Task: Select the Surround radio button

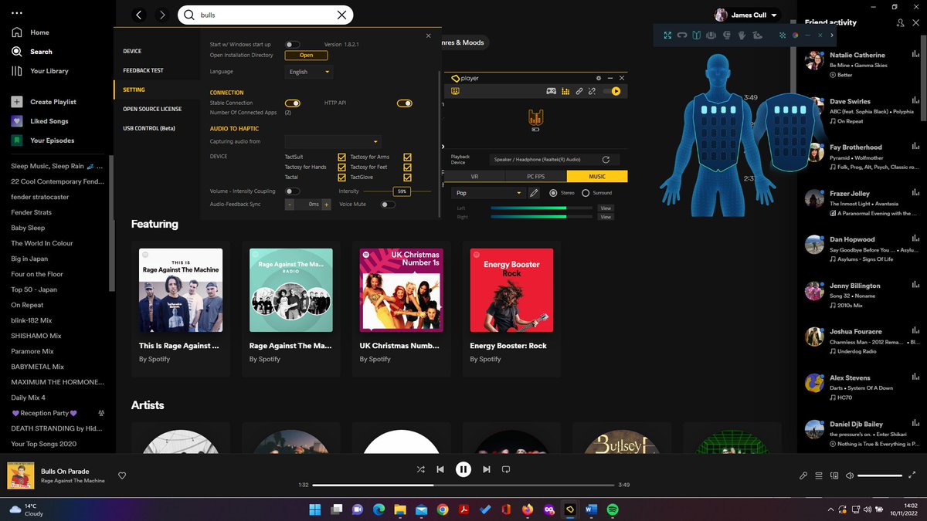Action: click(x=586, y=193)
